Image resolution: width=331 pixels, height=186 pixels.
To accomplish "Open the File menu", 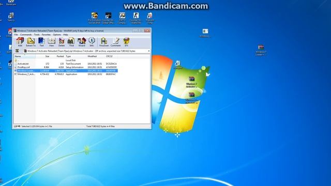I will click(16, 35).
